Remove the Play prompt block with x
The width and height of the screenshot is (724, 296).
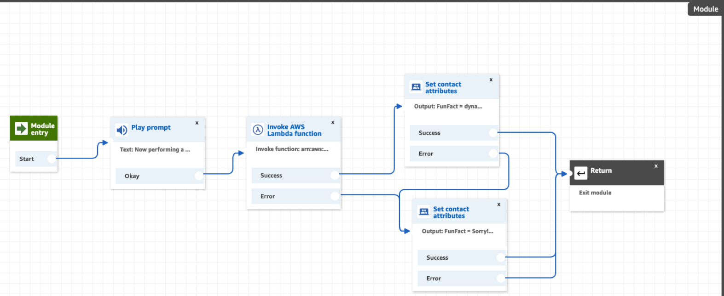pyautogui.click(x=197, y=123)
